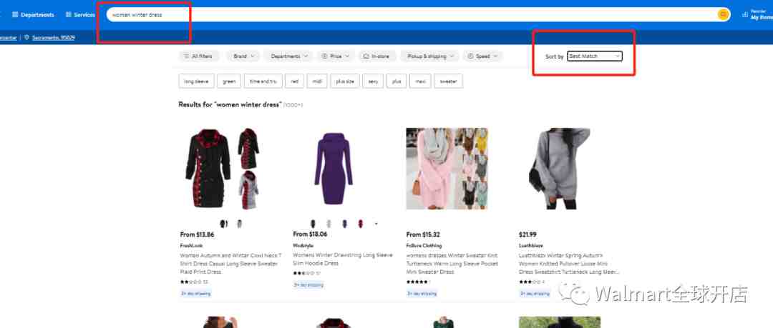The width and height of the screenshot is (773, 328).
Task: Open the Departments menu
Action: (33, 15)
